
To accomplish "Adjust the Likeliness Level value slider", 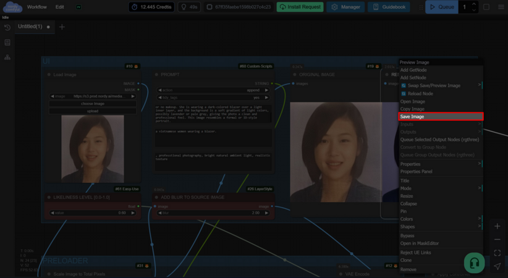I will (x=92, y=213).
